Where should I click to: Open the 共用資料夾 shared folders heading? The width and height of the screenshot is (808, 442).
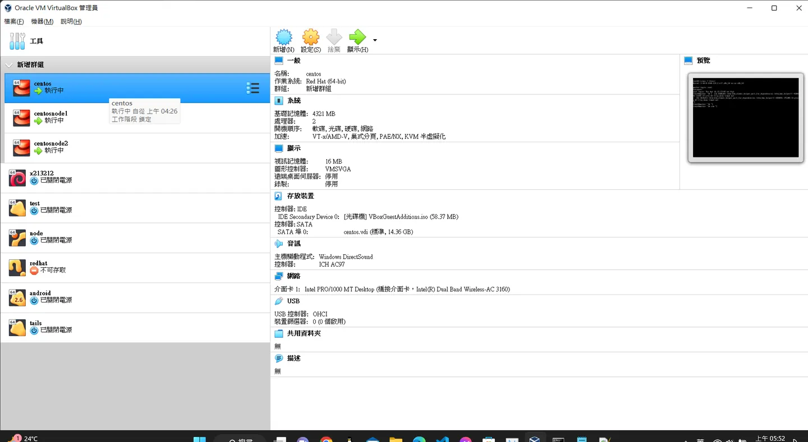click(x=304, y=333)
